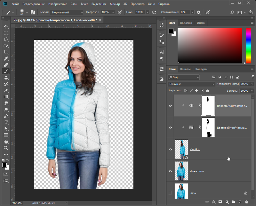This screenshot has width=256, height=206.
Task: Create a new group folder
Action: (233, 202)
